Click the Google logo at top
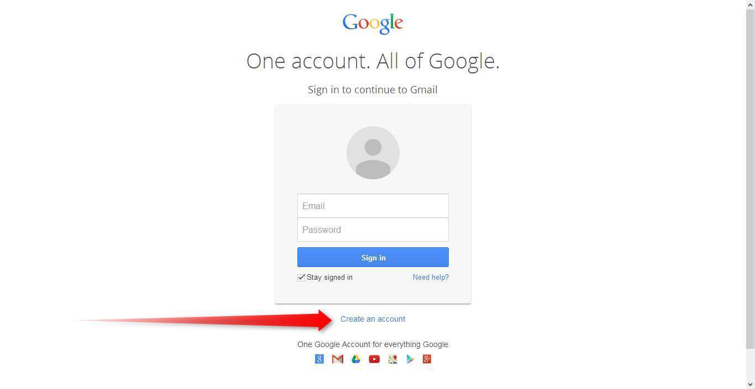 point(373,23)
